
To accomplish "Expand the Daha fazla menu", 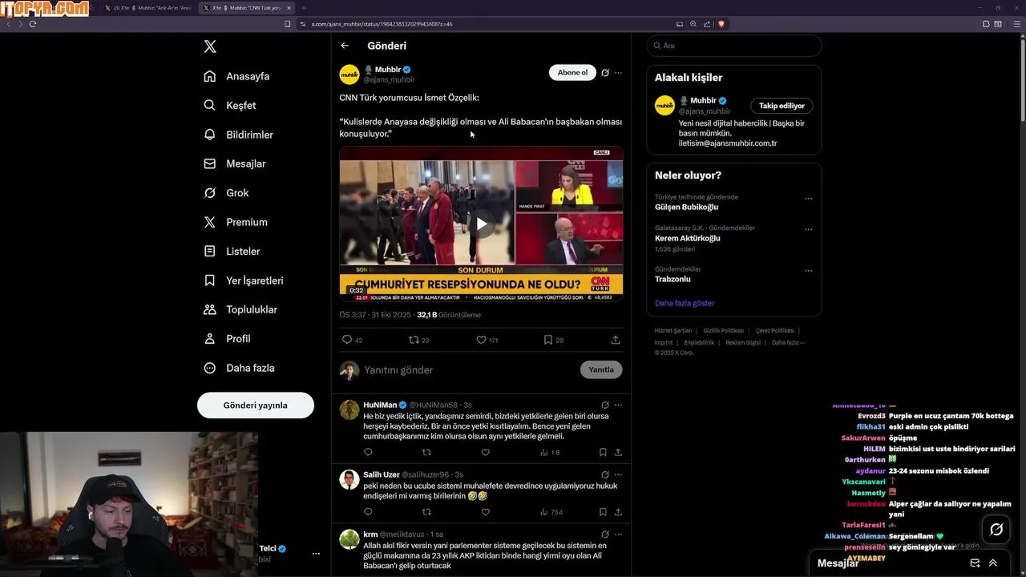I will [x=239, y=368].
